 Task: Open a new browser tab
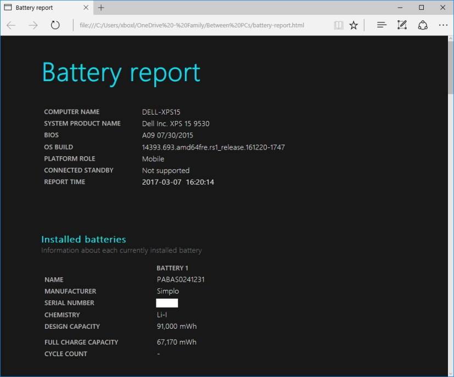tap(100, 8)
